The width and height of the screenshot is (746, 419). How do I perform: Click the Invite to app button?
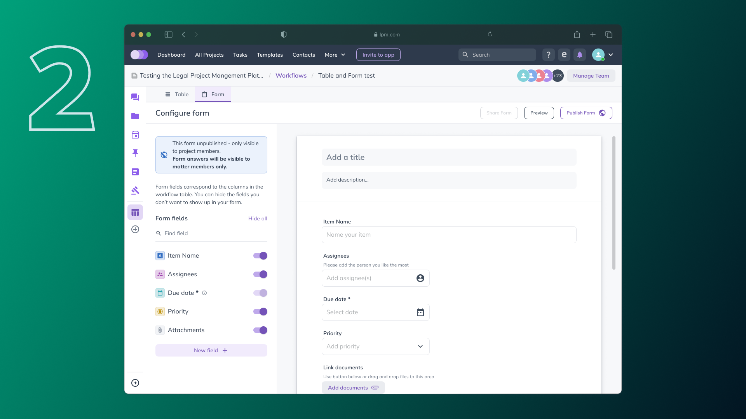click(378, 55)
